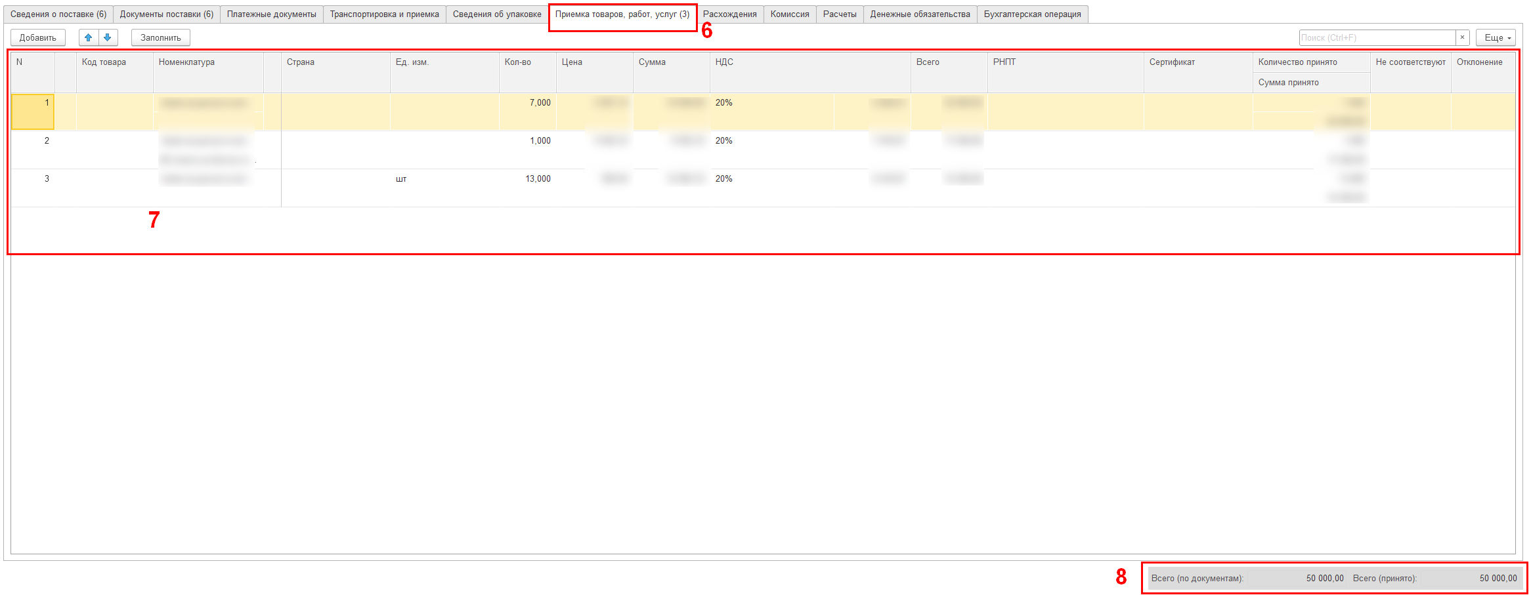This screenshot has width=1531, height=595.
Task: Open the Документы поставки (6) tab
Action: point(166,14)
